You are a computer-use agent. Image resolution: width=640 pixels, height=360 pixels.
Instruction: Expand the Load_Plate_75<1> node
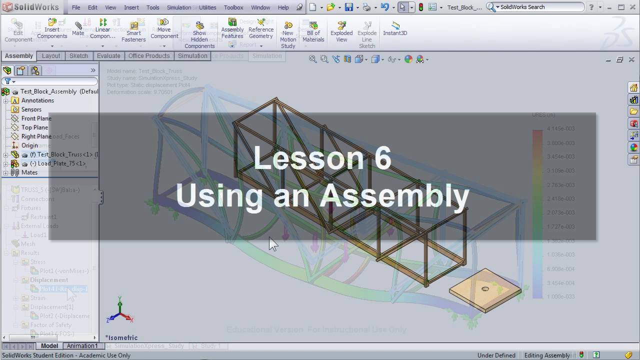[x=6, y=163]
